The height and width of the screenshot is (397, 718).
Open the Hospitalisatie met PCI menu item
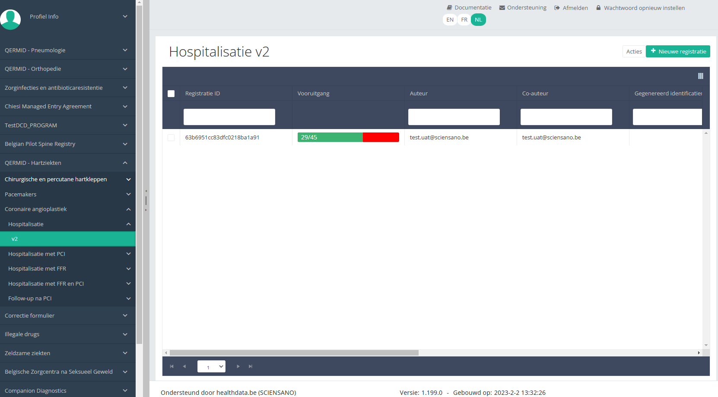coord(67,254)
